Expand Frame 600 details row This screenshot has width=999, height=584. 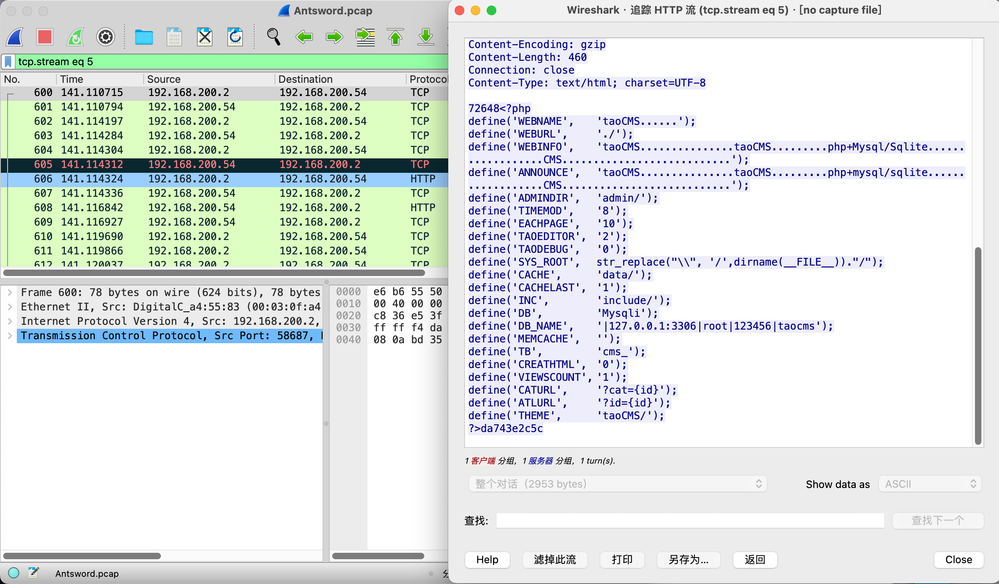[10, 292]
